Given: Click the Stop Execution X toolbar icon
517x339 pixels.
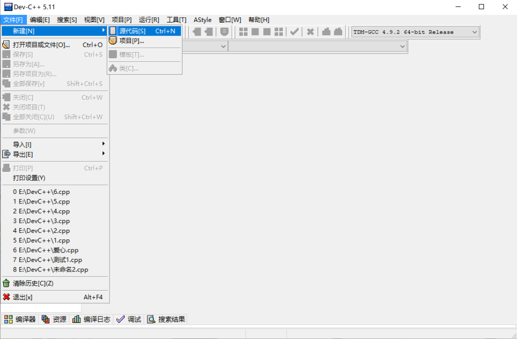Looking at the screenshot, I should coord(310,32).
